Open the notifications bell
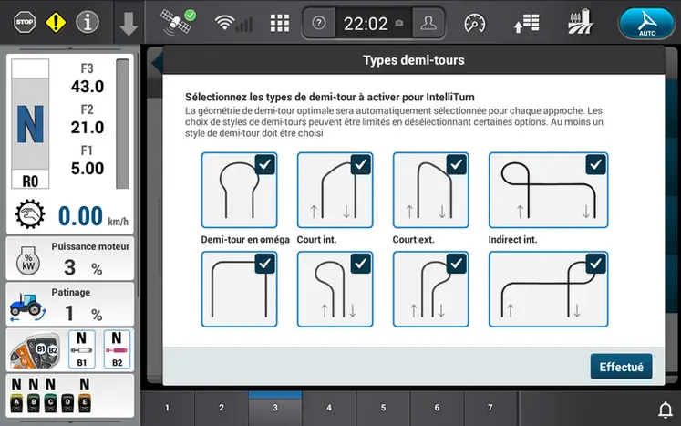 (x=666, y=409)
